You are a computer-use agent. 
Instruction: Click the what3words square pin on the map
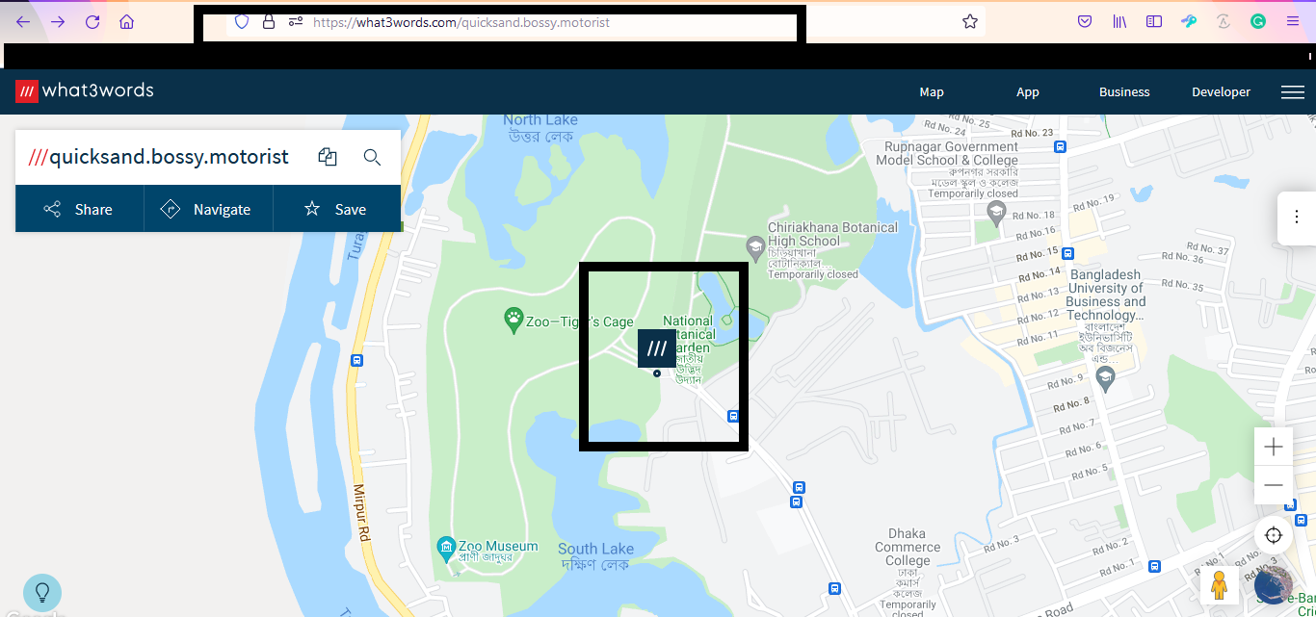tap(657, 348)
